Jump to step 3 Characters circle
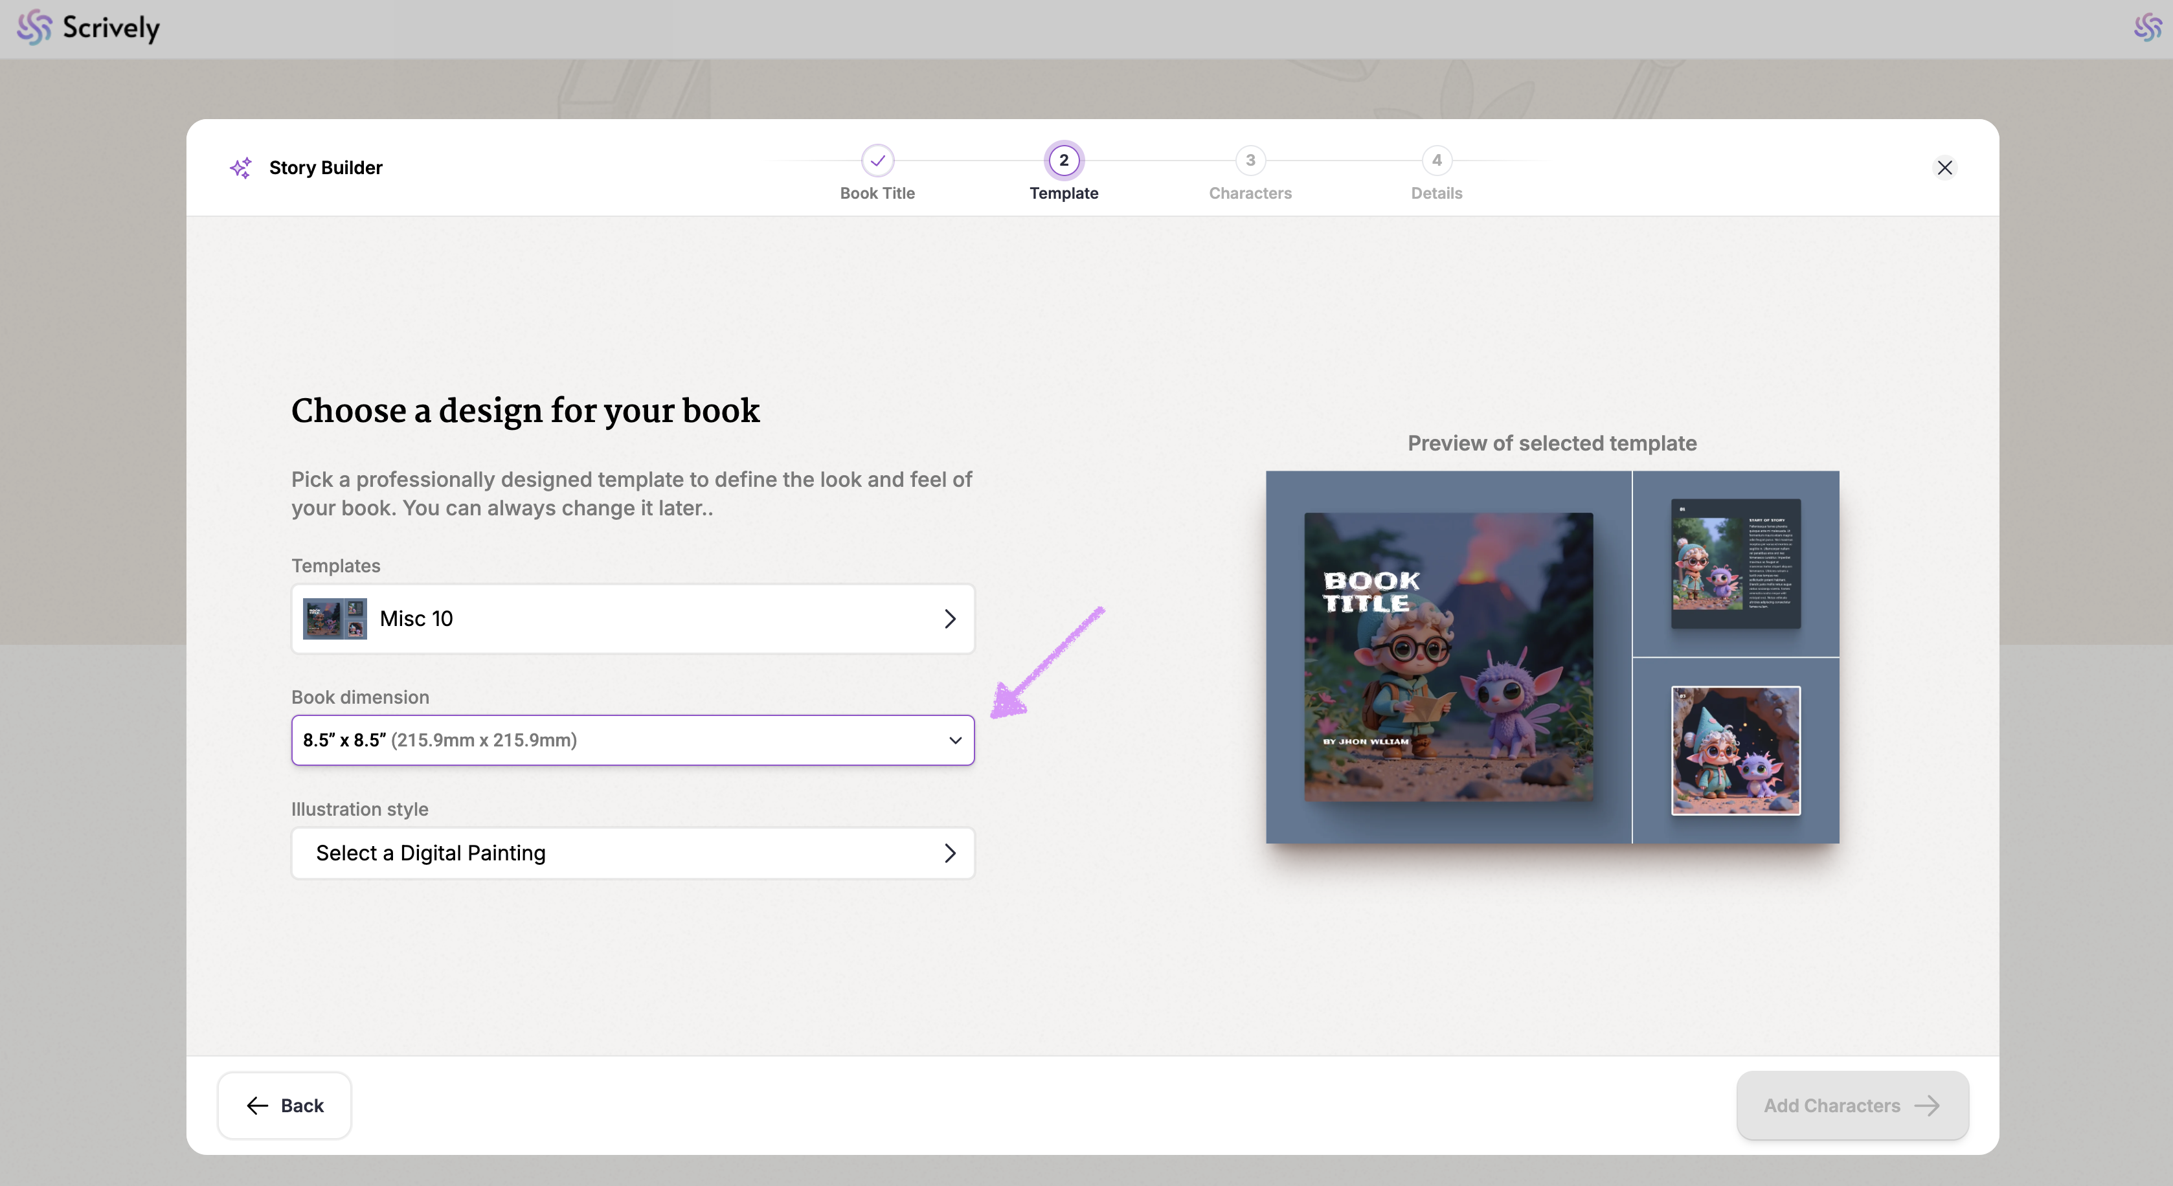Image resolution: width=2173 pixels, height=1186 pixels. click(x=1250, y=161)
